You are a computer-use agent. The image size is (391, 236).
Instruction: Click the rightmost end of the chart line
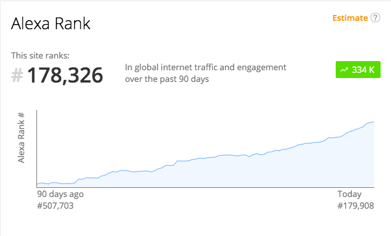coord(373,122)
